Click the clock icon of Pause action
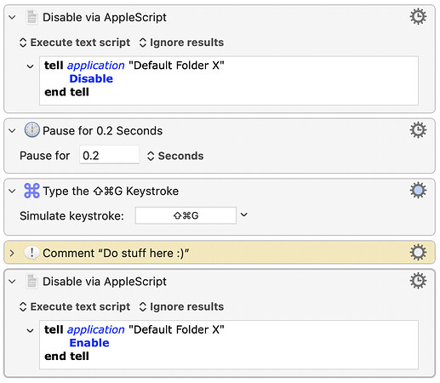 point(31,130)
